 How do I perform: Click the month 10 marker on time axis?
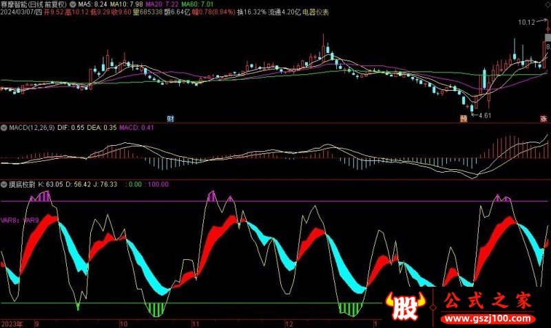[124, 324]
